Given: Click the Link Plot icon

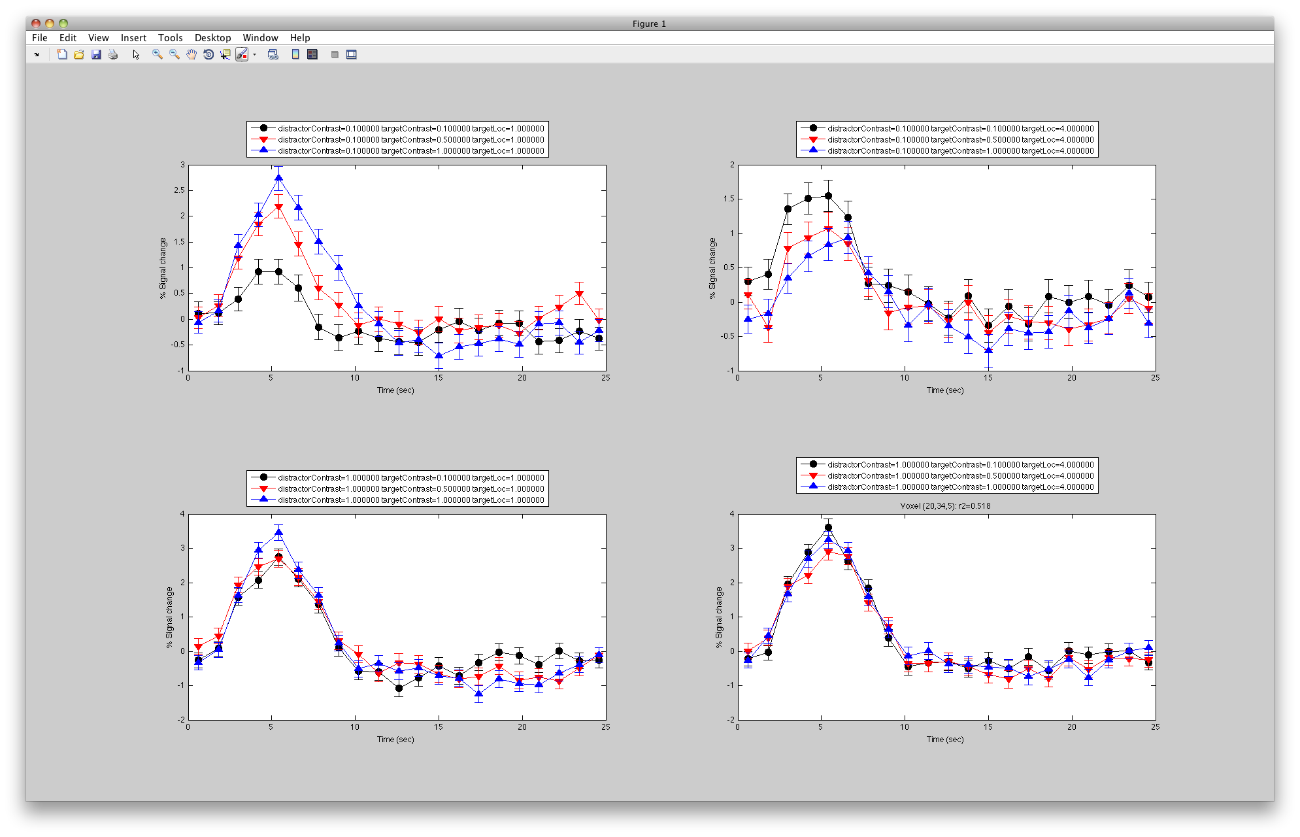Looking at the screenshot, I should point(273,54).
